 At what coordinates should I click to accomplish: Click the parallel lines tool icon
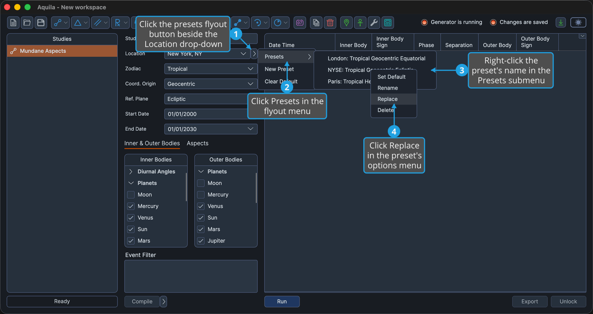tap(98, 23)
